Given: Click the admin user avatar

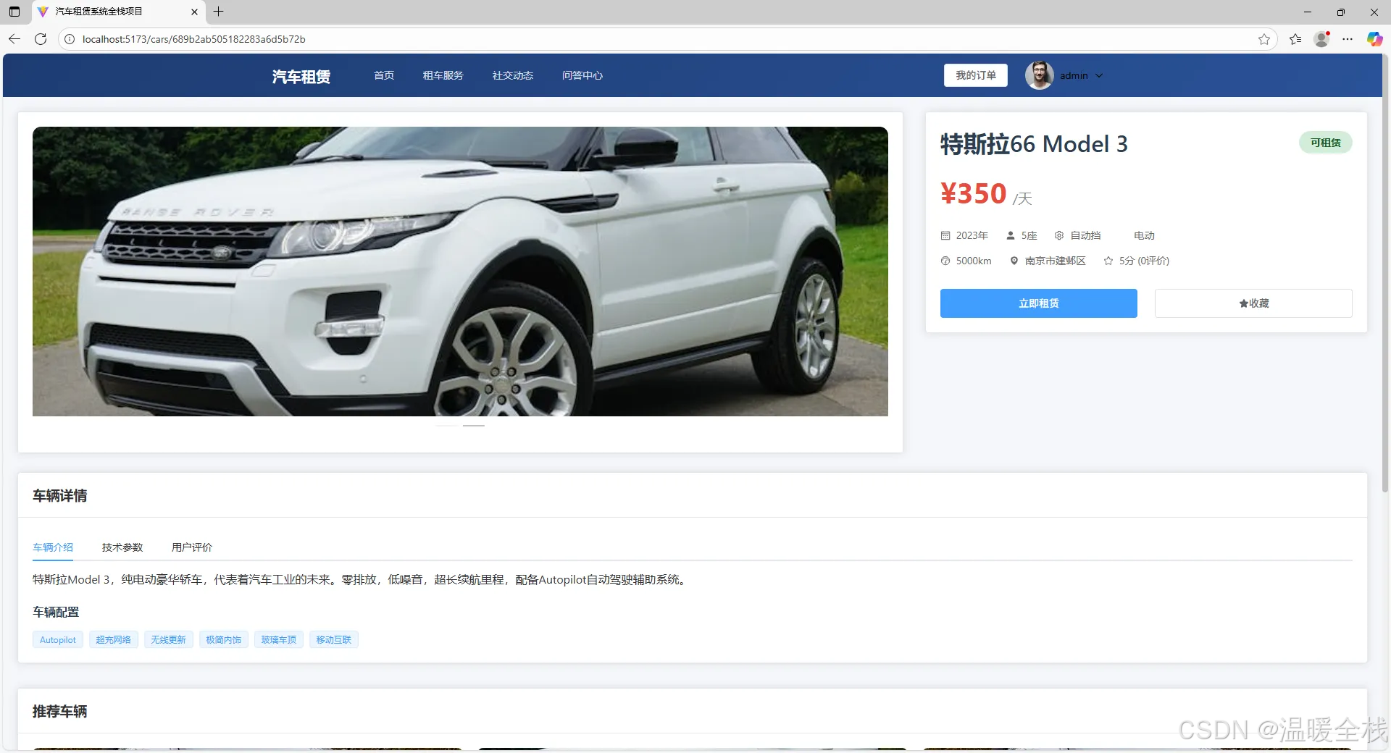Looking at the screenshot, I should tap(1039, 75).
